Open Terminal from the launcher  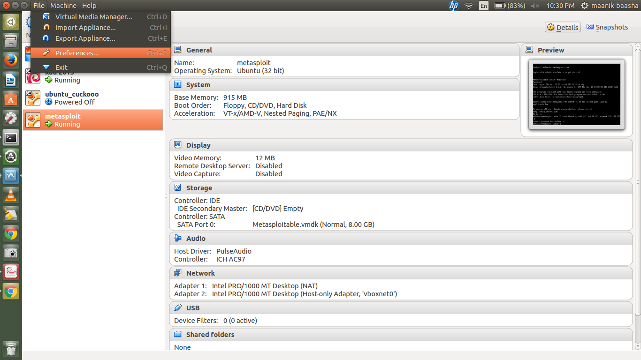(11, 138)
